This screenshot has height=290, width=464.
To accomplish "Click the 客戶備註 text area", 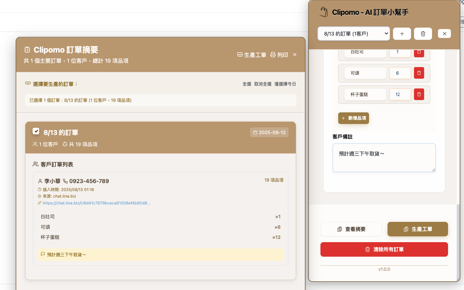I will [x=384, y=158].
